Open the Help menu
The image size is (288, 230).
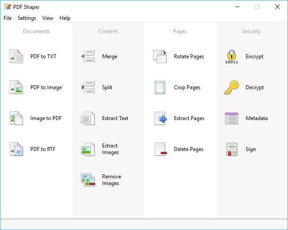pyautogui.click(x=65, y=18)
